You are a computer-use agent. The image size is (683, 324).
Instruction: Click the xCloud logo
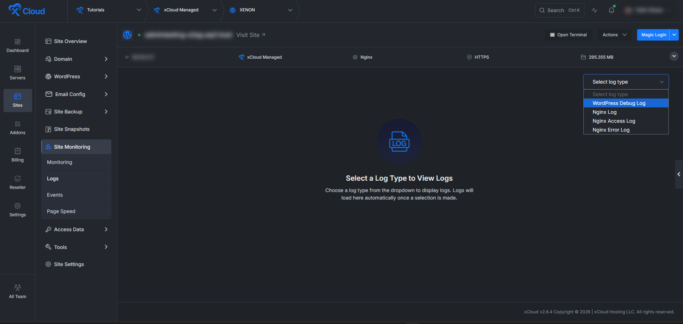click(x=27, y=10)
